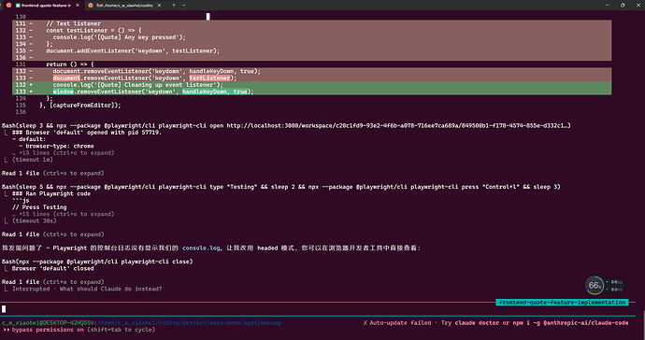Image resolution: width=645 pixels, height=340 pixels.
Task: Click the console.log highlighted link text
Action: [x=201, y=248]
